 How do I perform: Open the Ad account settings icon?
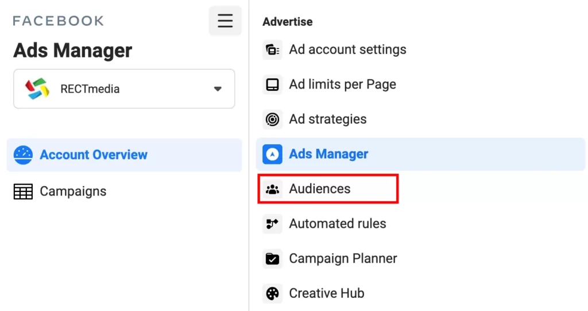pyautogui.click(x=272, y=49)
